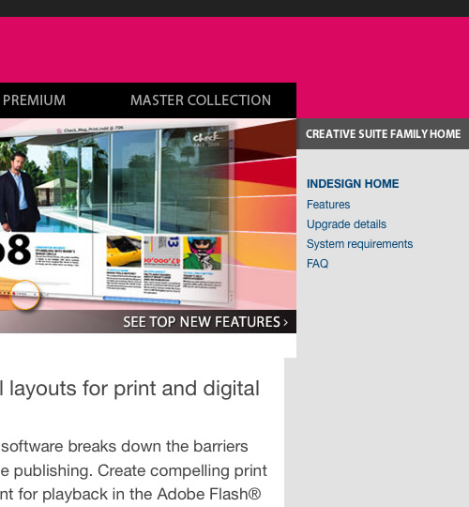Open the FAQ link
This screenshot has height=507, width=469.
[x=317, y=264]
